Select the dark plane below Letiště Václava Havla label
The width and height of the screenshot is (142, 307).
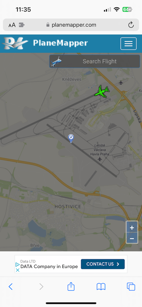[100, 159]
